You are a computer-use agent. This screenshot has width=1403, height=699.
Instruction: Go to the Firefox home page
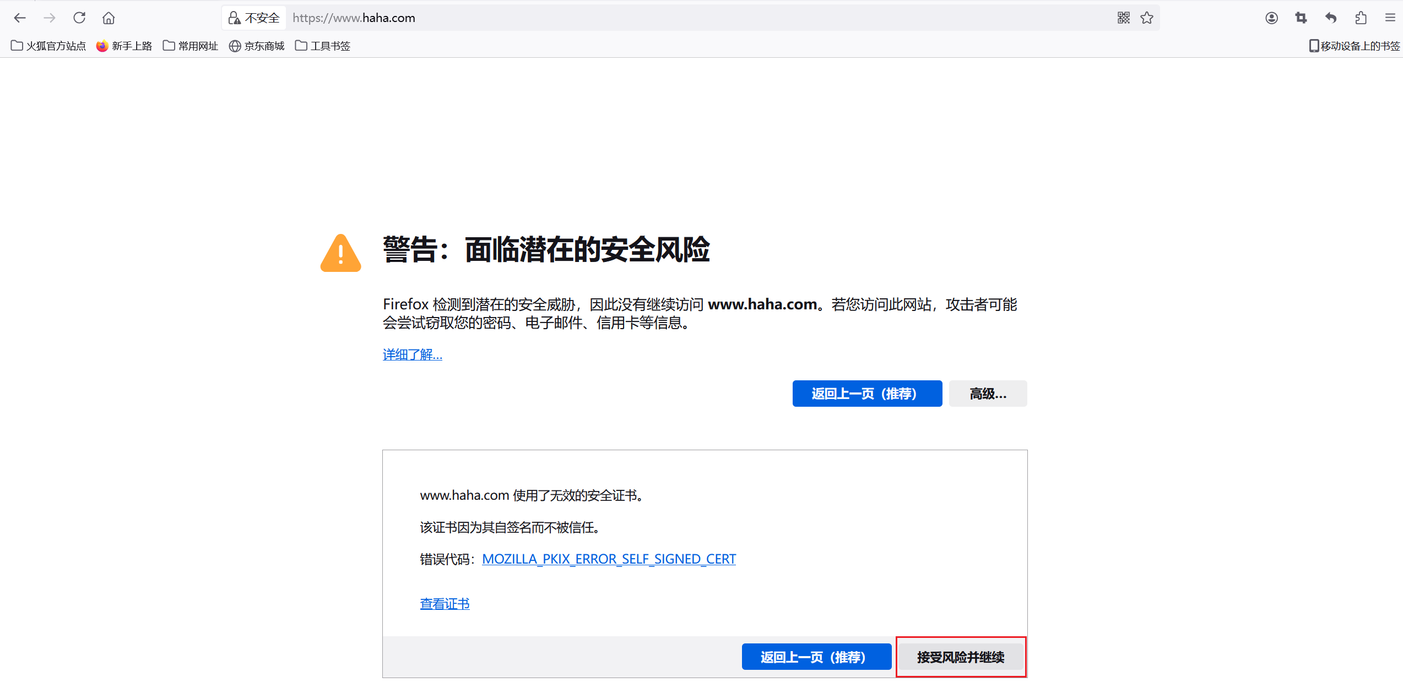(x=109, y=18)
